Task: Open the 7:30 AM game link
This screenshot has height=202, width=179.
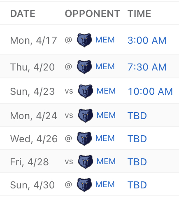Action: pos(147,67)
